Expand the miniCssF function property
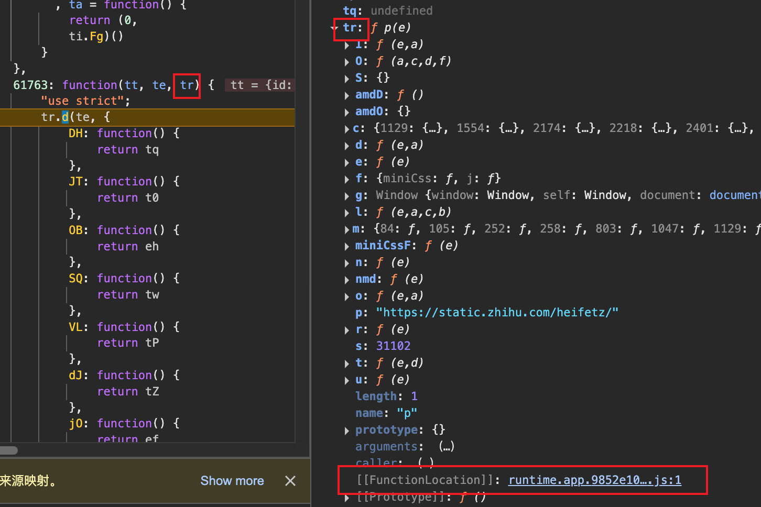Screen dimensions: 761x507 347,246
